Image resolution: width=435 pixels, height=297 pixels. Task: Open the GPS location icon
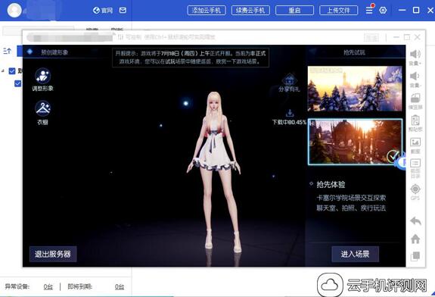tap(415, 189)
